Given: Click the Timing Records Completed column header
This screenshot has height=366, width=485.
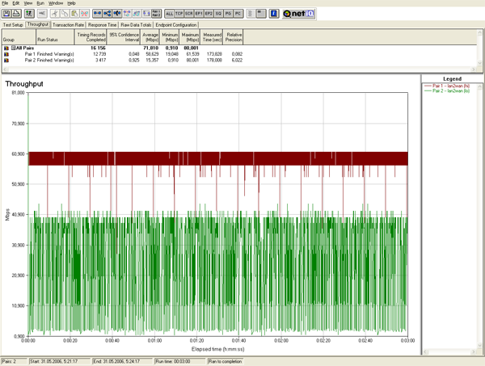Looking at the screenshot, I should [91, 38].
